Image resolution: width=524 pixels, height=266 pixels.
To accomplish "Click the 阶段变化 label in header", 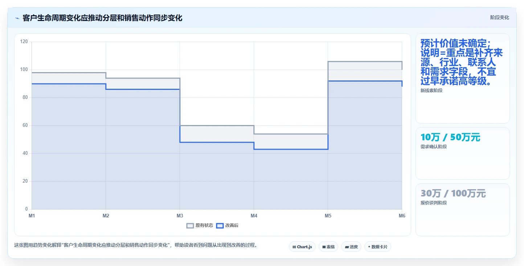I will [x=500, y=18].
